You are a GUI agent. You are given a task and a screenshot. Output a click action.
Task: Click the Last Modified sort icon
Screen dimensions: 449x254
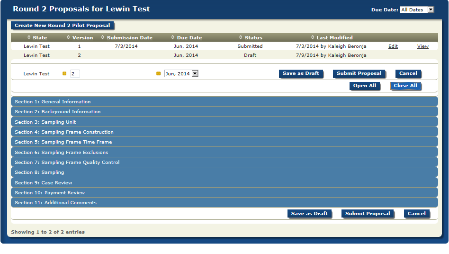point(313,37)
